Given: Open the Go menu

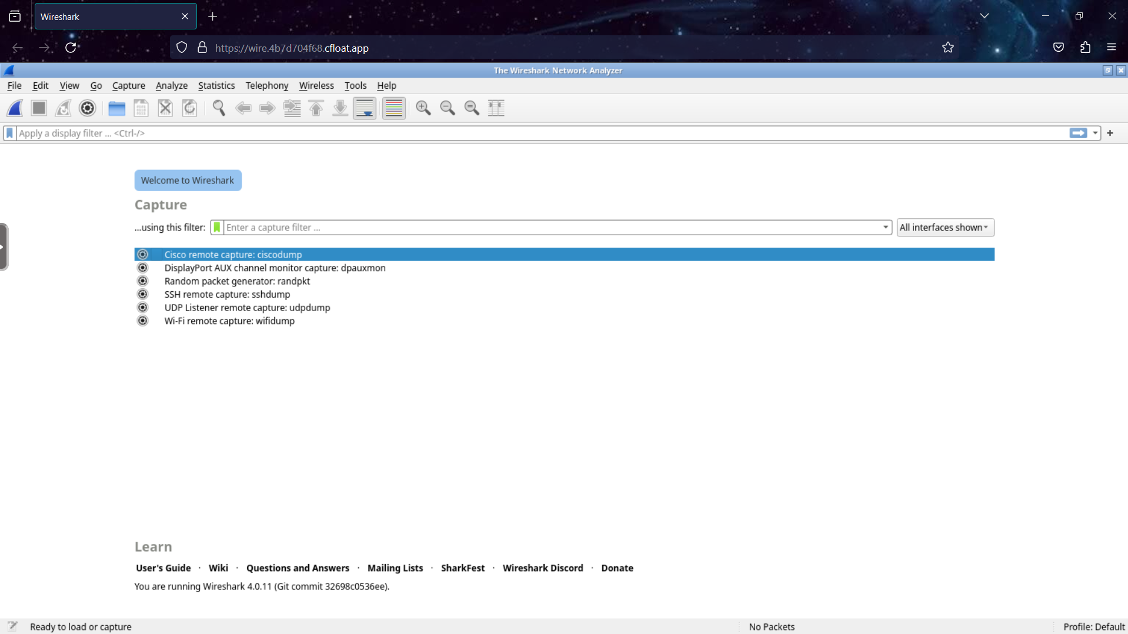Looking at the screenshot, I should click(96, 86).
